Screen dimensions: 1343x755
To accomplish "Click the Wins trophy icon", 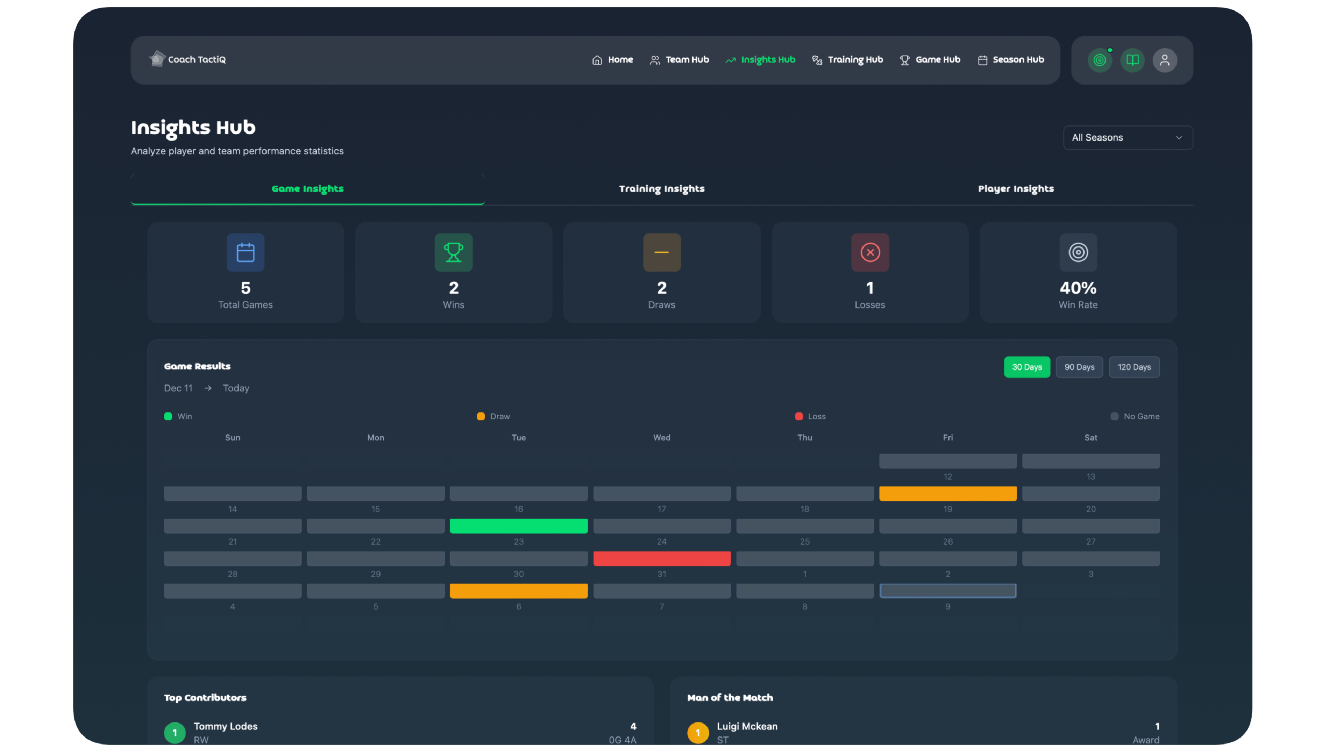I will (453, 252).
